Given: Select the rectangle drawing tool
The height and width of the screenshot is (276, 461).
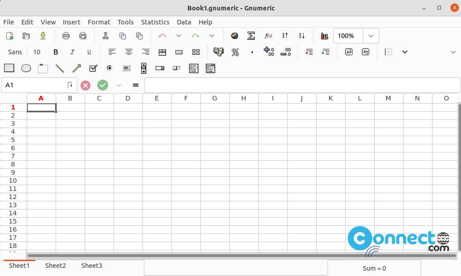Looking at the screenshot, I should point(9,68).
